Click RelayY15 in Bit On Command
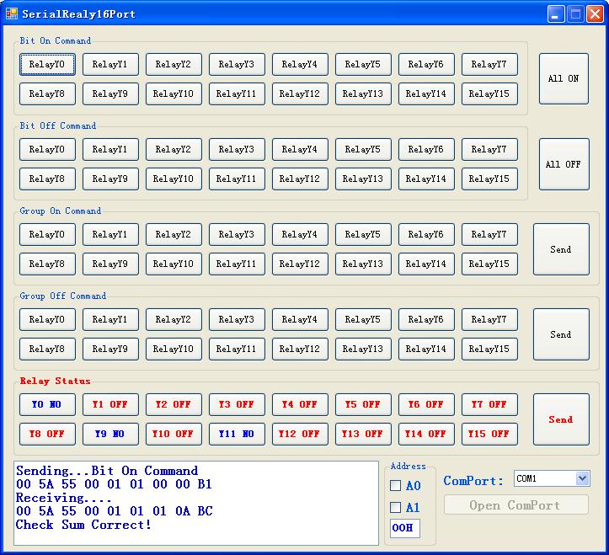Image resolution: width=609 pixels, height=555 pixels. tap(489, 93)
